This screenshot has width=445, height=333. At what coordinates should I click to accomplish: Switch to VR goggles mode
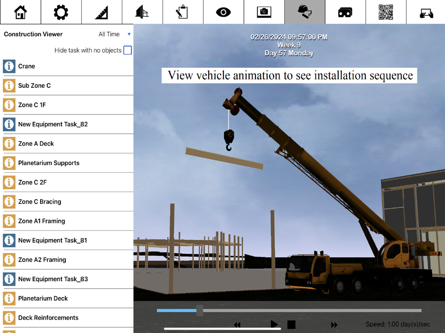pyautogui.click(x=345, y=12)
